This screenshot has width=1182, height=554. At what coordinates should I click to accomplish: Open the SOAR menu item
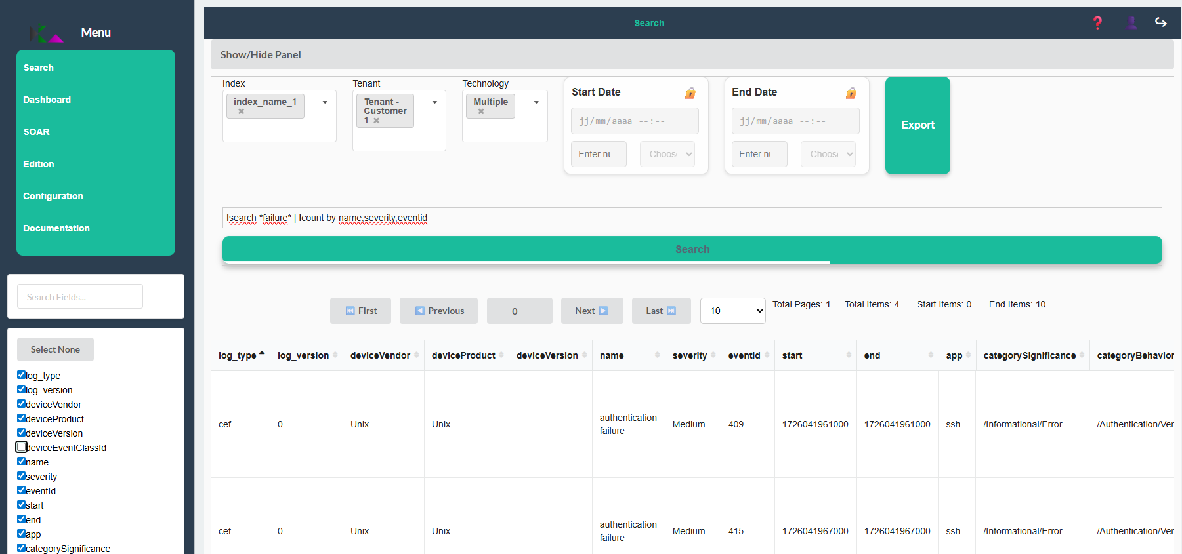36,132
